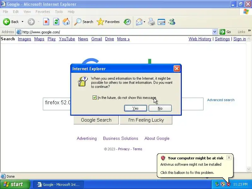The height and width of the screenshot is (189, 252).
Task: Click the 'Your computer might be at risk' balloon
Action: click(x=195, y=165)
